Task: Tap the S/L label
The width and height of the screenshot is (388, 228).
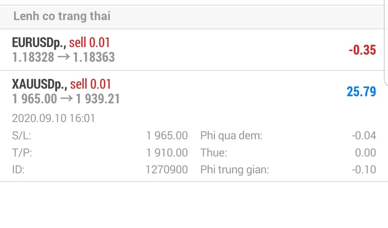Action: [x=21, y=136]
